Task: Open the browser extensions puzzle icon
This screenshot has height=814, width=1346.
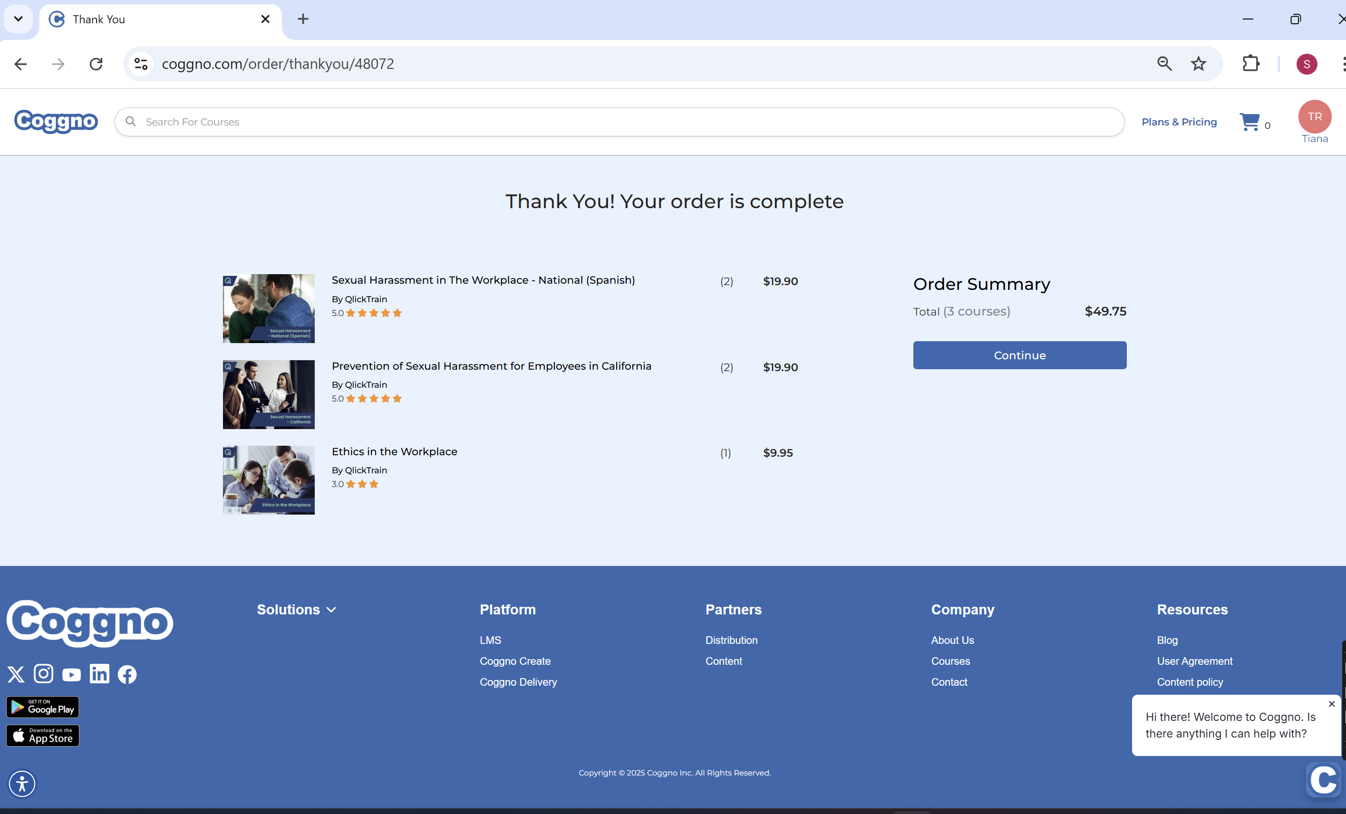Action: (x=1250, y=64)
